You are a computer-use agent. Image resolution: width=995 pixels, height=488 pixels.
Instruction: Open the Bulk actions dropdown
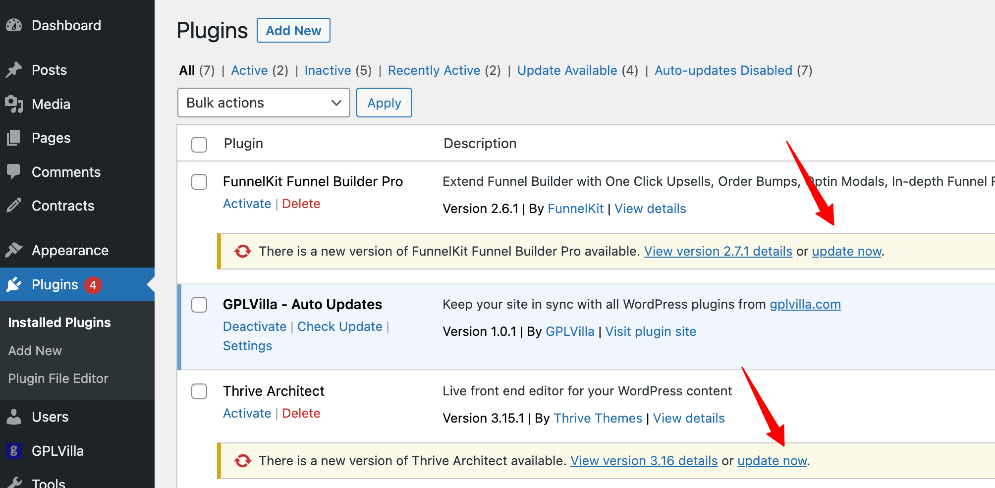coord(264,103)
